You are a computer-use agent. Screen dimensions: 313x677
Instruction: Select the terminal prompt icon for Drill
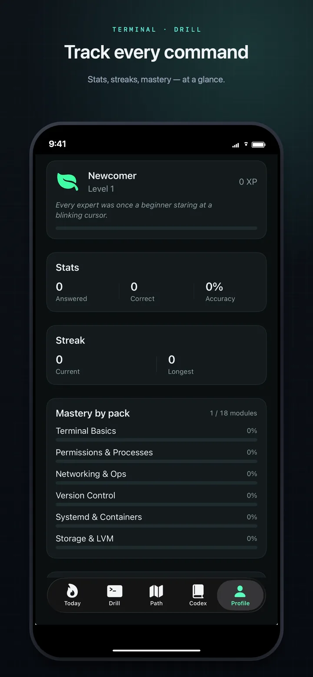pos(114,590)
